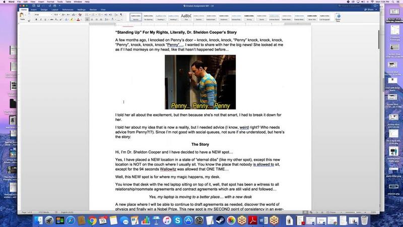Increase font size with the larger A icon
The image size is (403, 227).
point(63,15)
